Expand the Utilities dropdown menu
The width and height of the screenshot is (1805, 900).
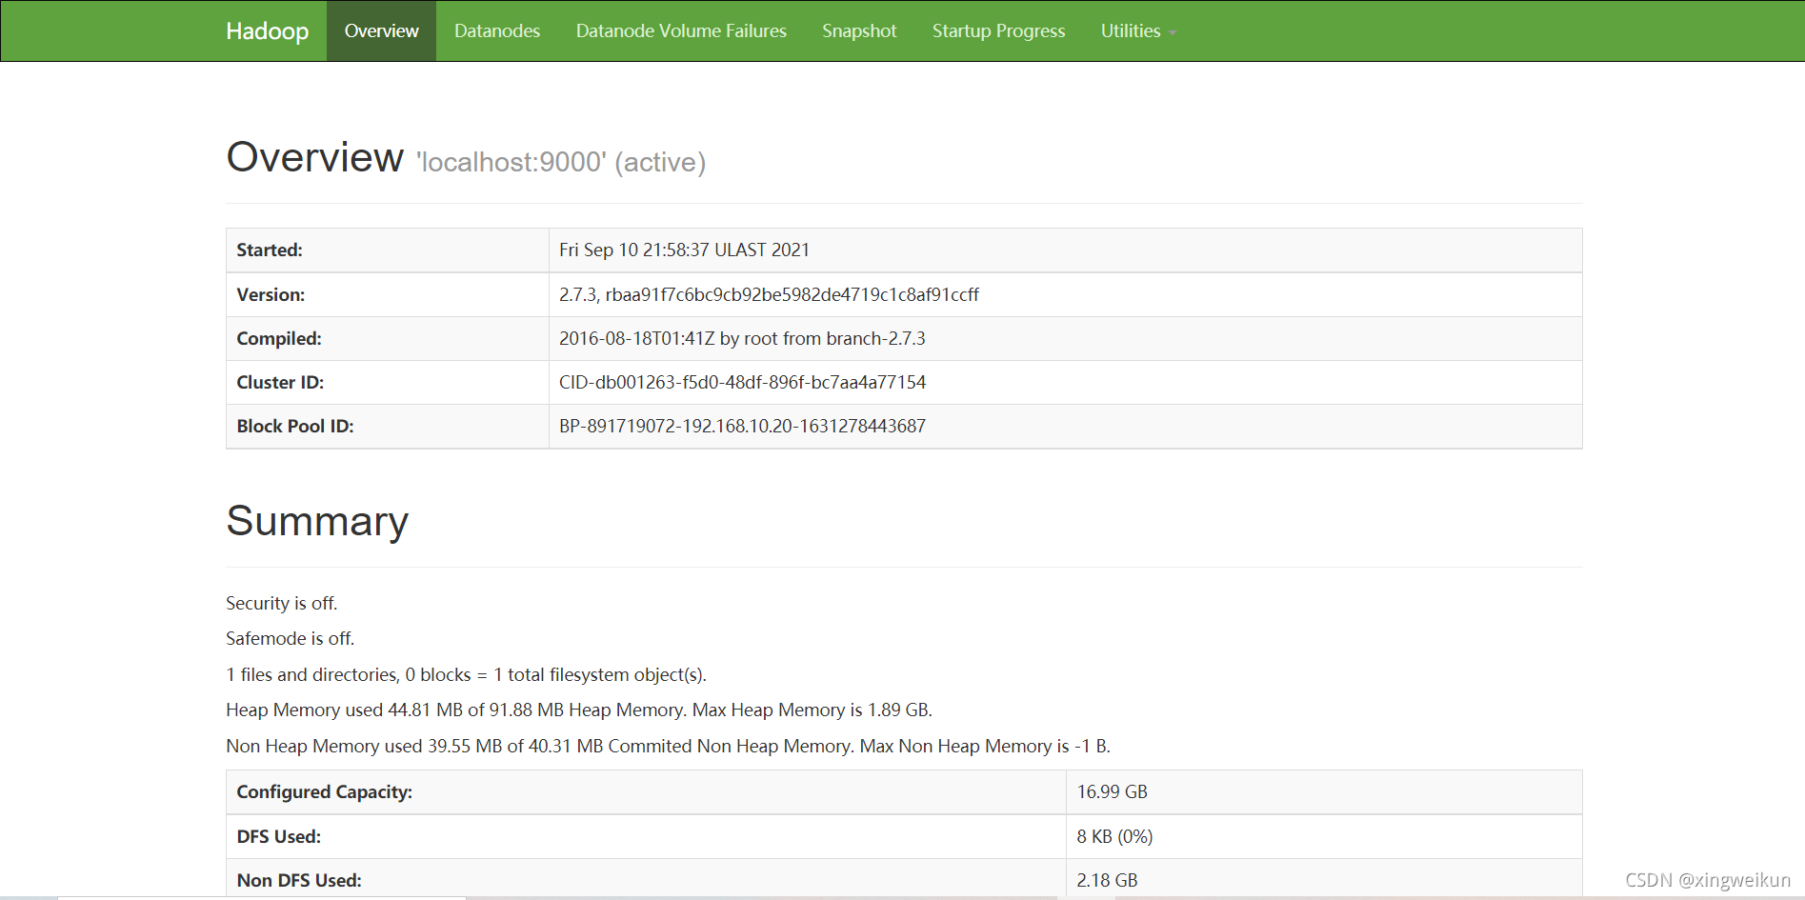pyautogui.click(x=1138, y=30)
